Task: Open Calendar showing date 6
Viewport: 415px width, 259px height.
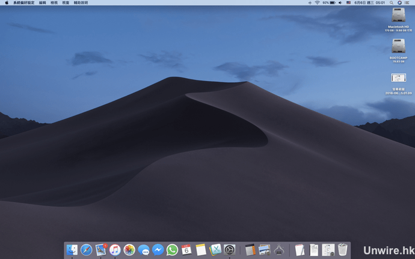Action: [186, 250]
